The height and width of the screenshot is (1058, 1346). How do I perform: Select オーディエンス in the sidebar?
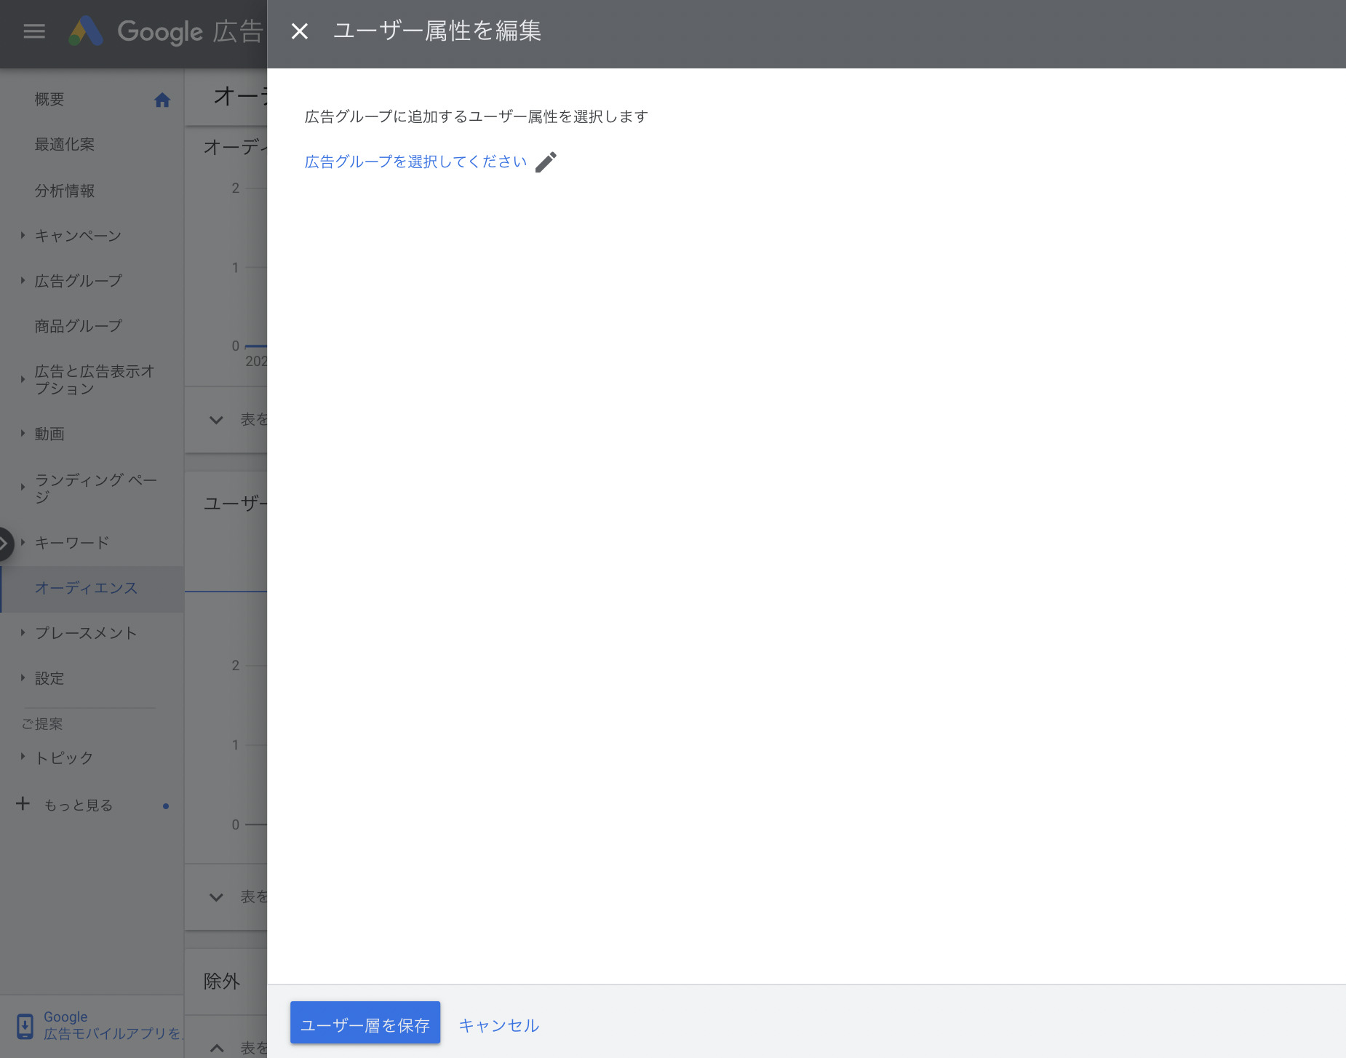[x=87, y=588]
